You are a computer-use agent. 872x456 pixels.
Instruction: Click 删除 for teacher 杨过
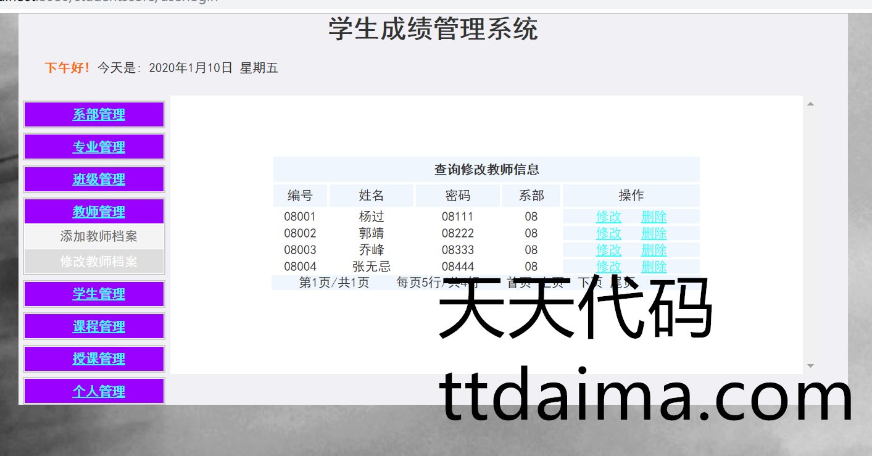(x=654, y=217)
